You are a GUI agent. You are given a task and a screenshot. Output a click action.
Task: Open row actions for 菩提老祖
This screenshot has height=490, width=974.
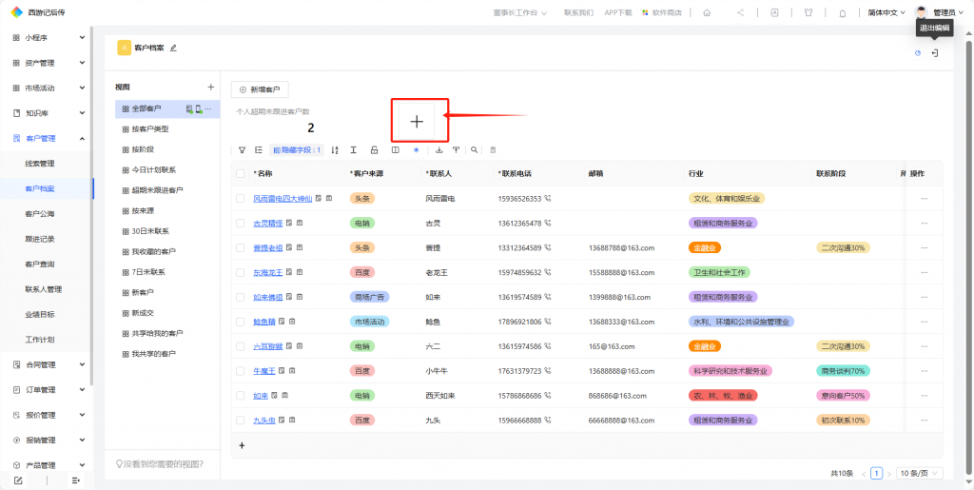pos(925,247)
